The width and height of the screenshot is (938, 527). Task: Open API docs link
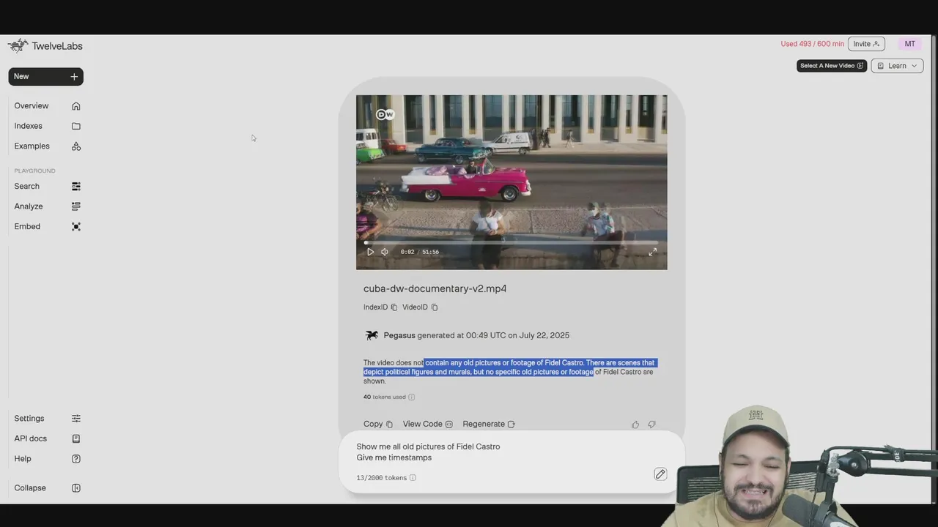pyautogui.click(x=47, y=438)
